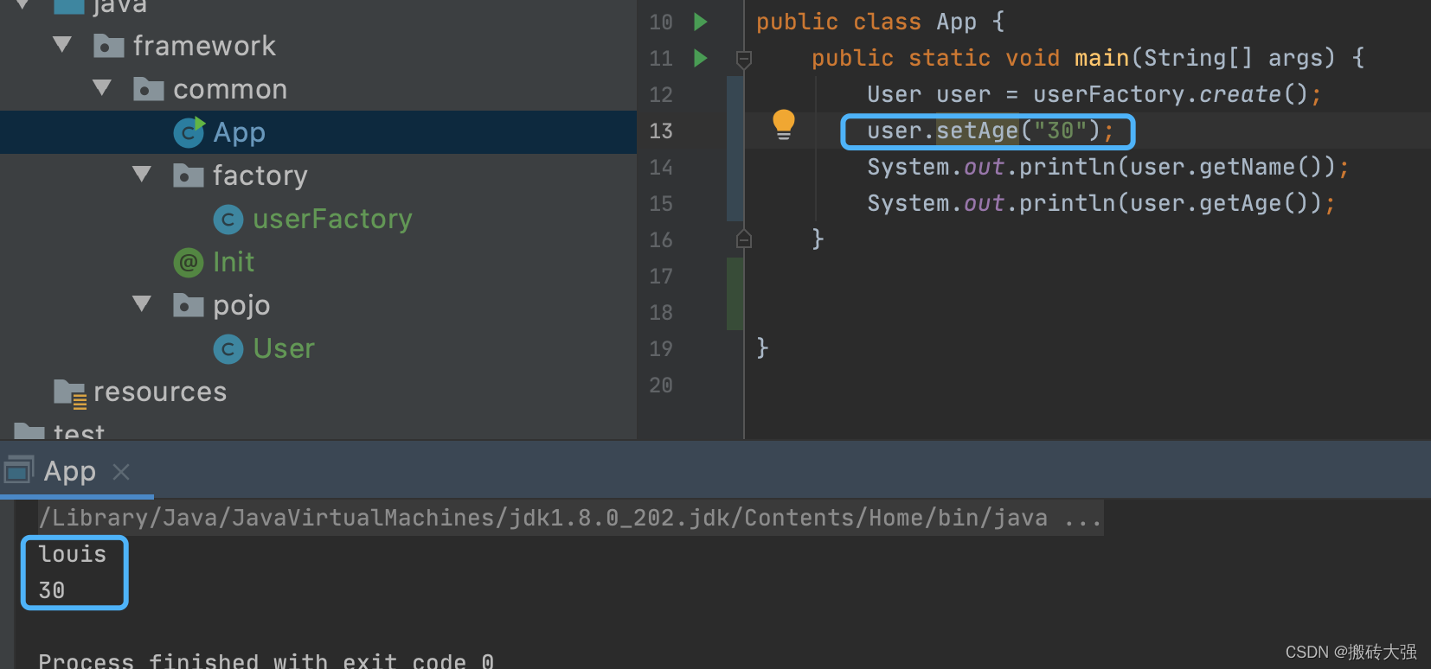
Task: Click fold end marker at line 16
Action: (x=744, y=239)
